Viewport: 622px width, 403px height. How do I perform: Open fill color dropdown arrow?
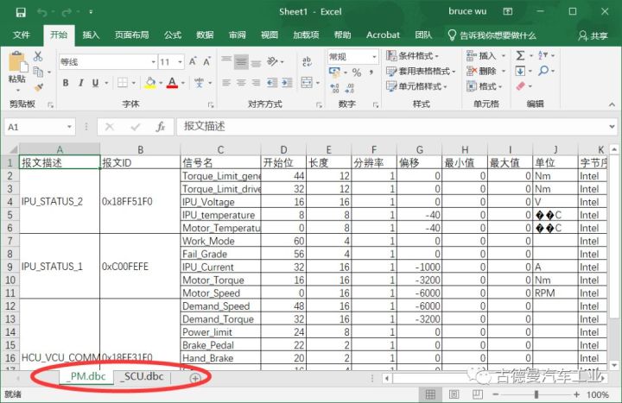coord(161,83)
